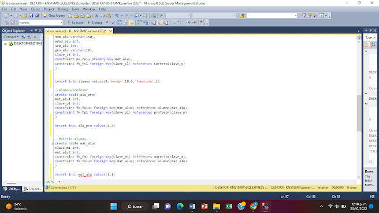Click the Connect Object Explorer icon
This screenshot has height=213, width=379.
[x=23, y=37]
